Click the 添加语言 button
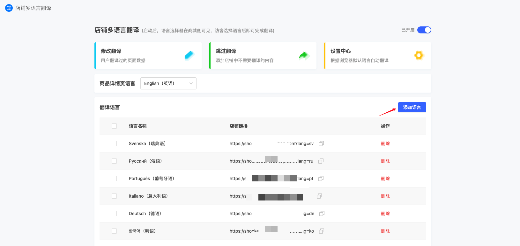The width and height of the screenshot is (520, 246). coord(412,107)
